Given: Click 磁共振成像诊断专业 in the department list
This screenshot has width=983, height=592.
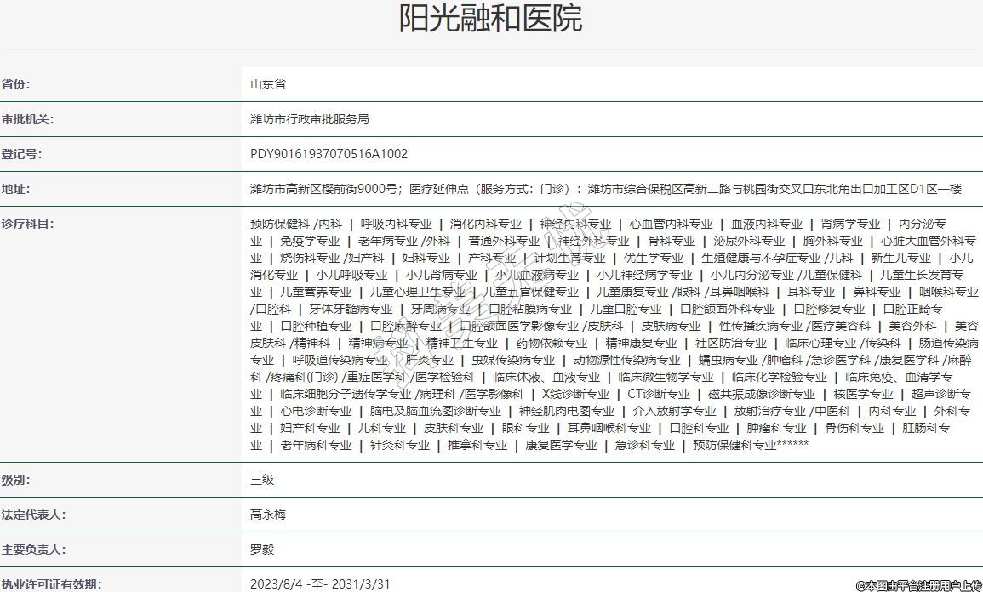Looking at the screenshot, I should tap(762, 395).
